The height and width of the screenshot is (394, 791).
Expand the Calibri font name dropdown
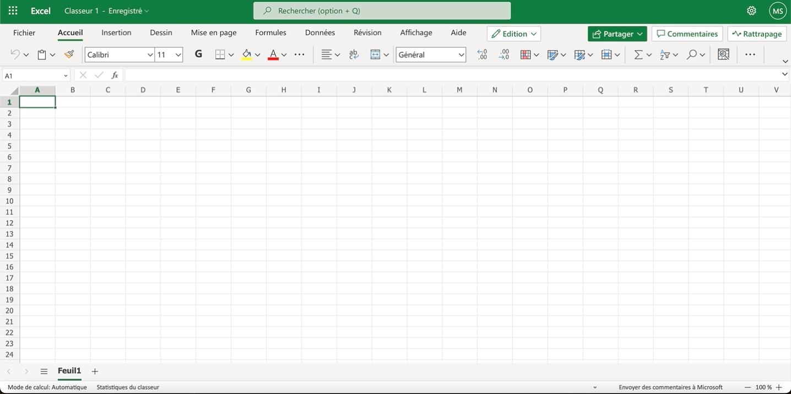(x=149, y=54)
